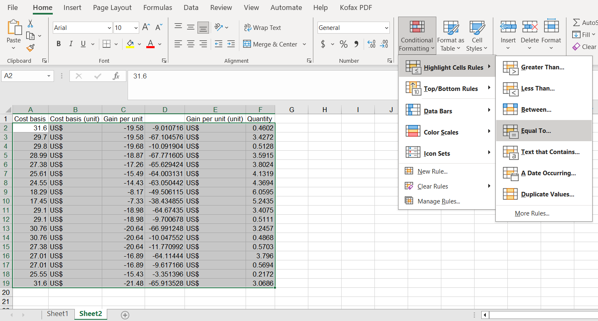Switch to Sheet1 tab
598x321 pixels.
(x=57, y=314)
